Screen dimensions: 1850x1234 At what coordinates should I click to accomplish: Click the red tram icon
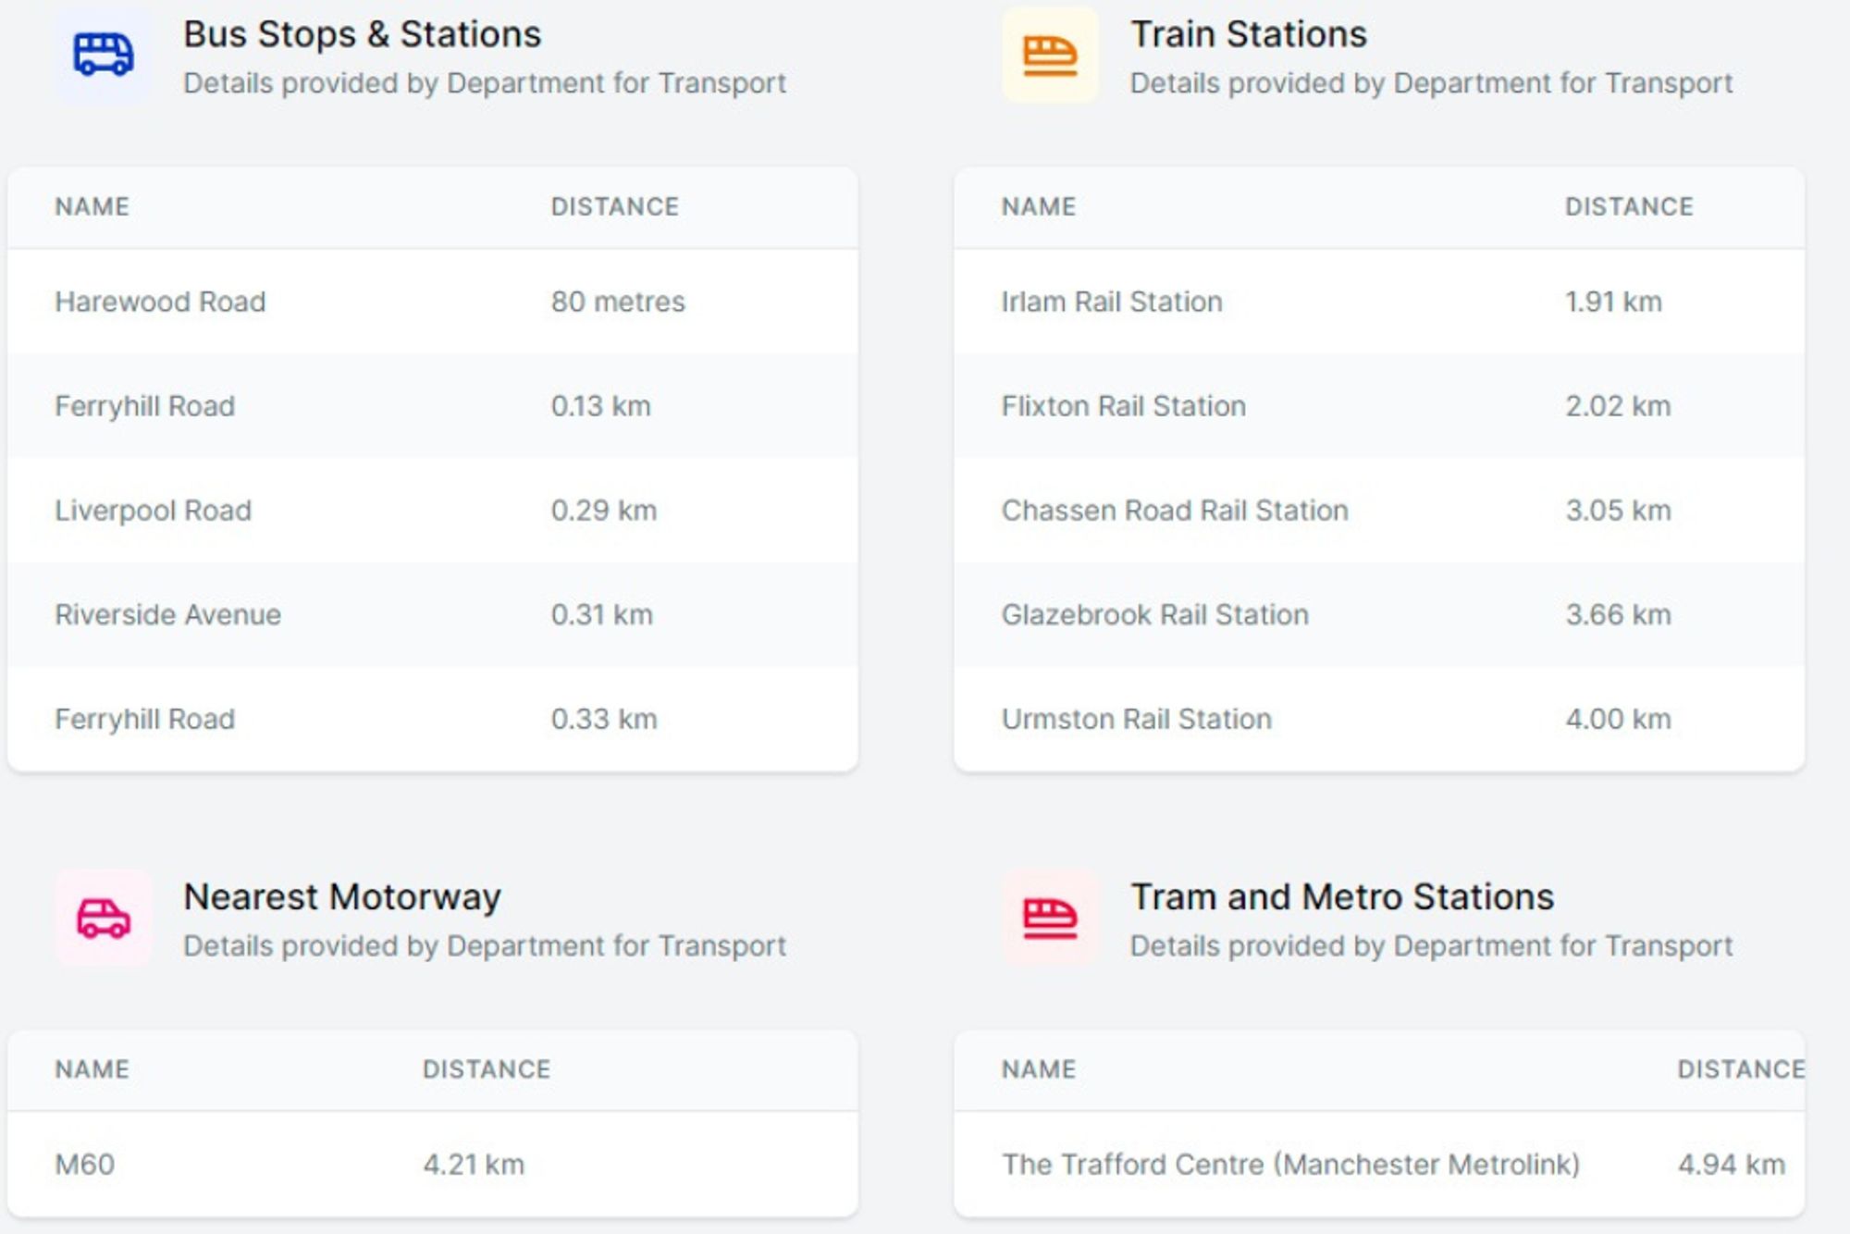pyautogui.click(x=1050, y=918)
